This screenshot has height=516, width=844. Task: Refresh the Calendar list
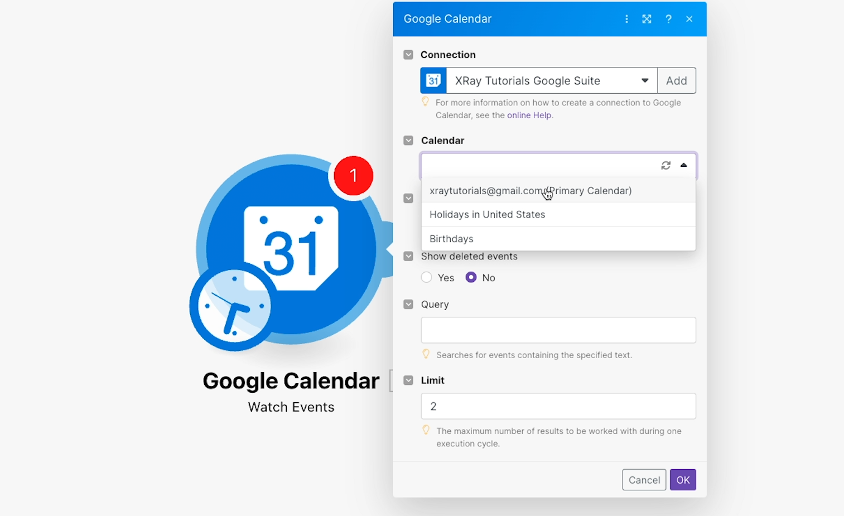click(665, 166)
